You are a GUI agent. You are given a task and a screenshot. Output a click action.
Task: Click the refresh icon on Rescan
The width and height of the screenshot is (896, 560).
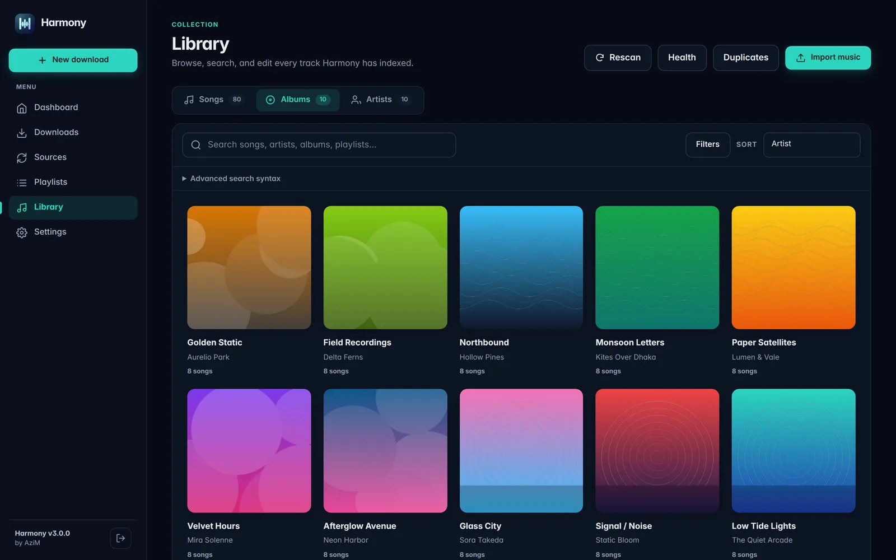click(600, 58)
